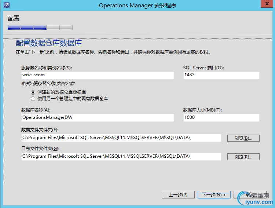Browse for log file folder with 浏览(R)
Screen dimensions: 275x208
coord(243,157)
